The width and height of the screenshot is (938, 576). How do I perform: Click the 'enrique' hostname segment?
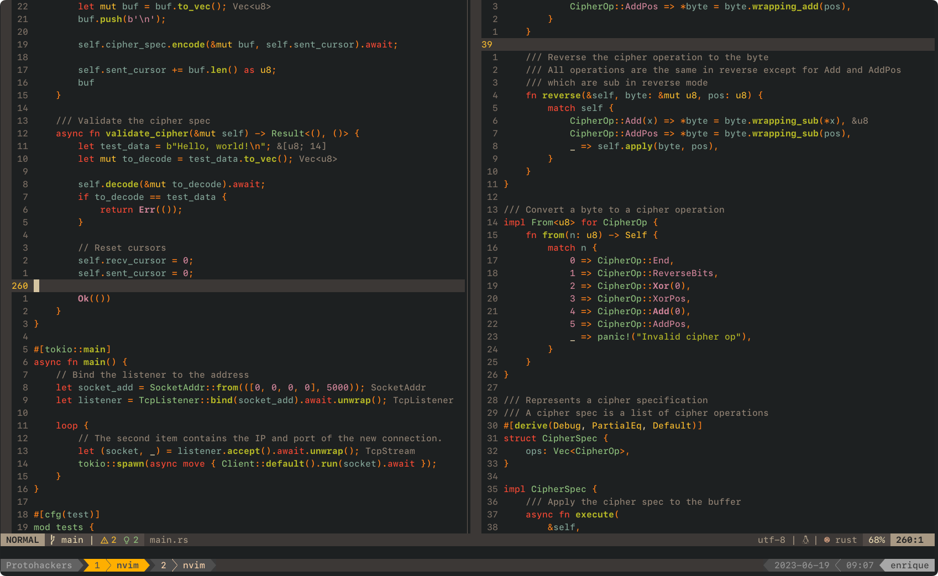coord(910,566)
